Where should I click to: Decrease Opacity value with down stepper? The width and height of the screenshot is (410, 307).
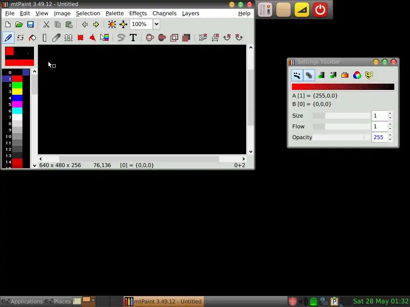coord(390,139)
